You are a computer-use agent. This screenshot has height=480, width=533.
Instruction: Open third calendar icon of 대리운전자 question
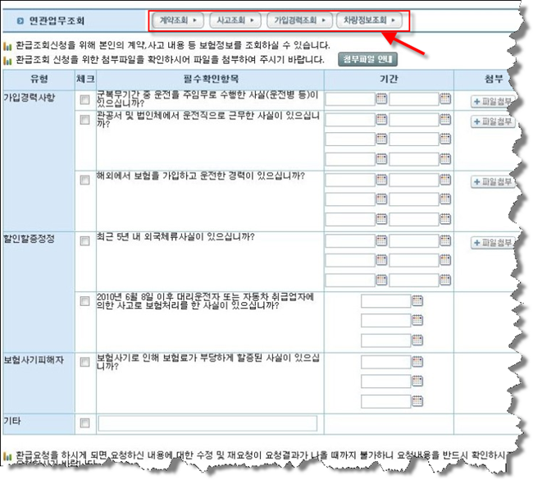click(x=417, y=341)
